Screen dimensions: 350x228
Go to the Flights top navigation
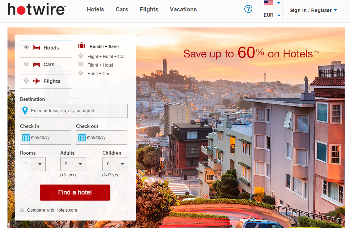[149, 9]
